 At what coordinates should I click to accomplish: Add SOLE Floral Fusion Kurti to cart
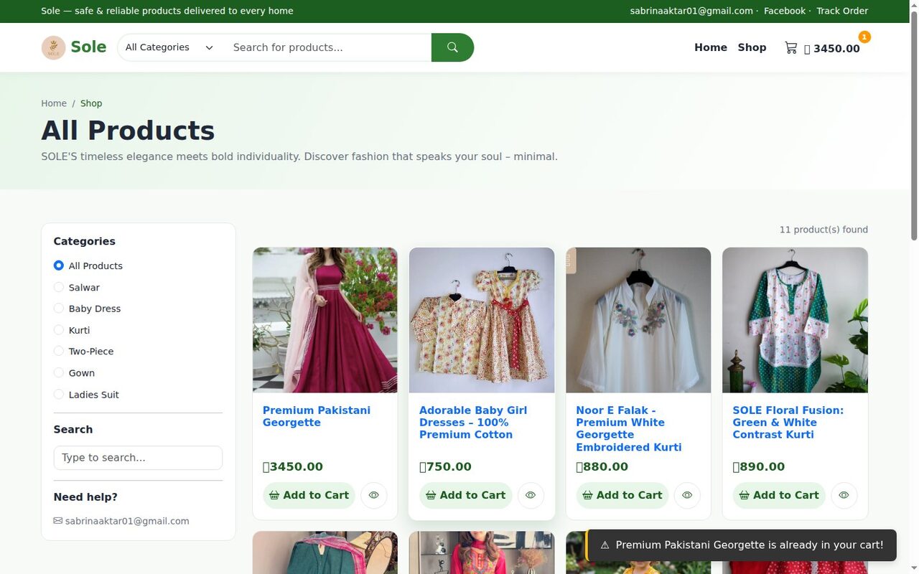point(778,495)
